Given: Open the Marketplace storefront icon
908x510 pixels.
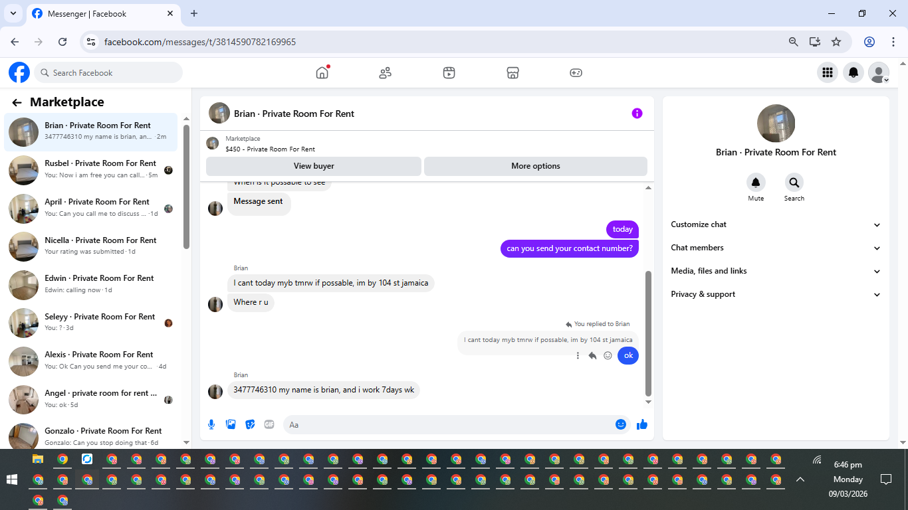Looking at the screenshot, I should pyautogui.click(x=512, y=73).
